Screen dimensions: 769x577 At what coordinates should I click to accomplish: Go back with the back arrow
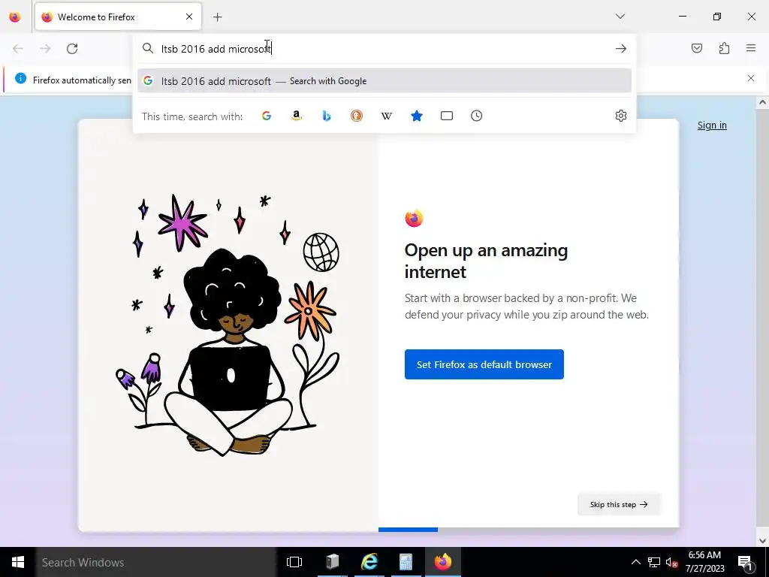(18, 49)
